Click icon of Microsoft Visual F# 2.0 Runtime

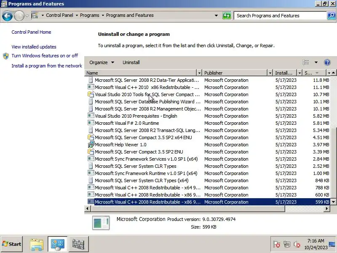tap(91, 123)
